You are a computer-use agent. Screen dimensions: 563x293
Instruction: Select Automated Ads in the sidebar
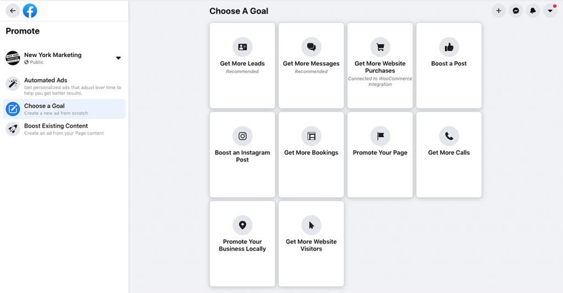(x=64, y=86)
